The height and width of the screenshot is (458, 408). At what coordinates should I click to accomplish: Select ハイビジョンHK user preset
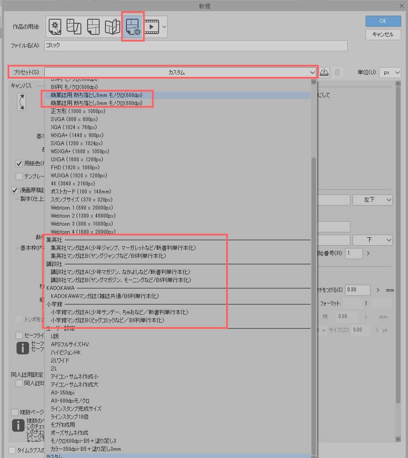pos(177,352)
